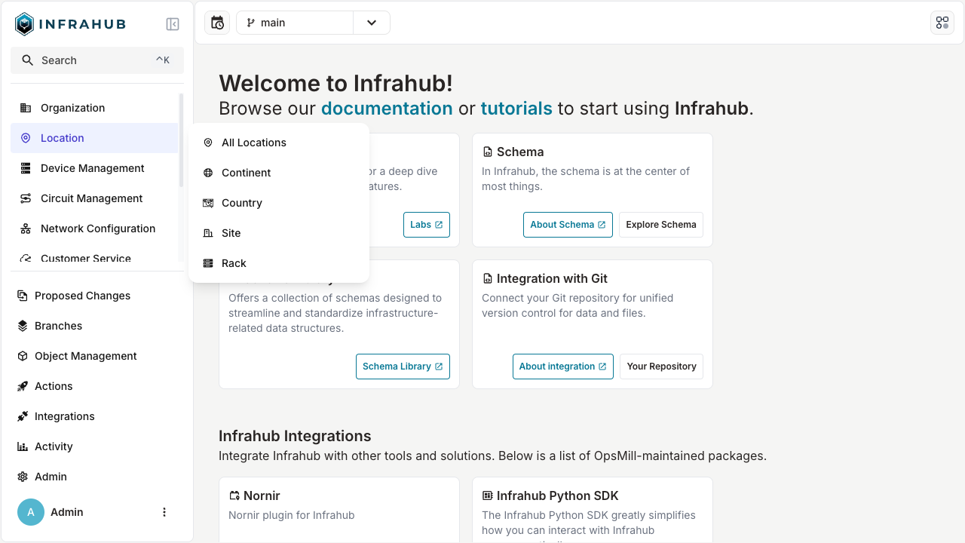This screenshot has height=543, width=965.
Task: Click the Integrations plug icon
Action: pyautogui.click(x=23, y=416)
